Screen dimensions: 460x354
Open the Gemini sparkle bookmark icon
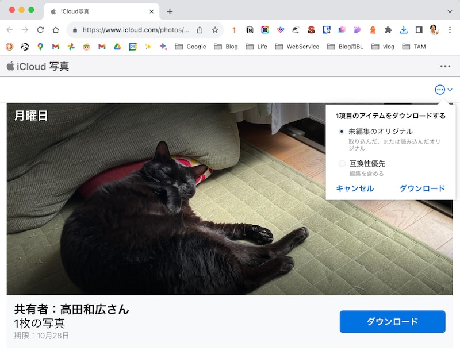tap(163, 47)
